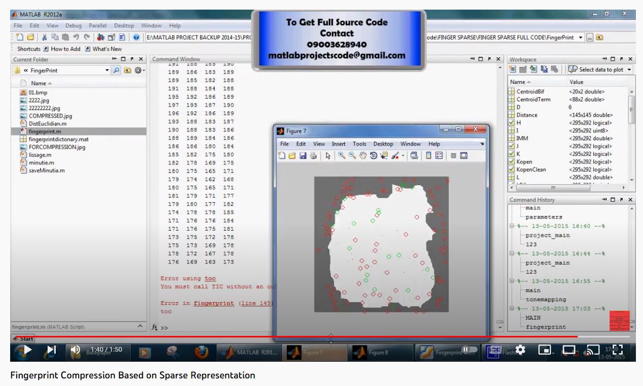
Task: Open Simulink from the MATLAB toolbar
Action: (x=100, y=37)
